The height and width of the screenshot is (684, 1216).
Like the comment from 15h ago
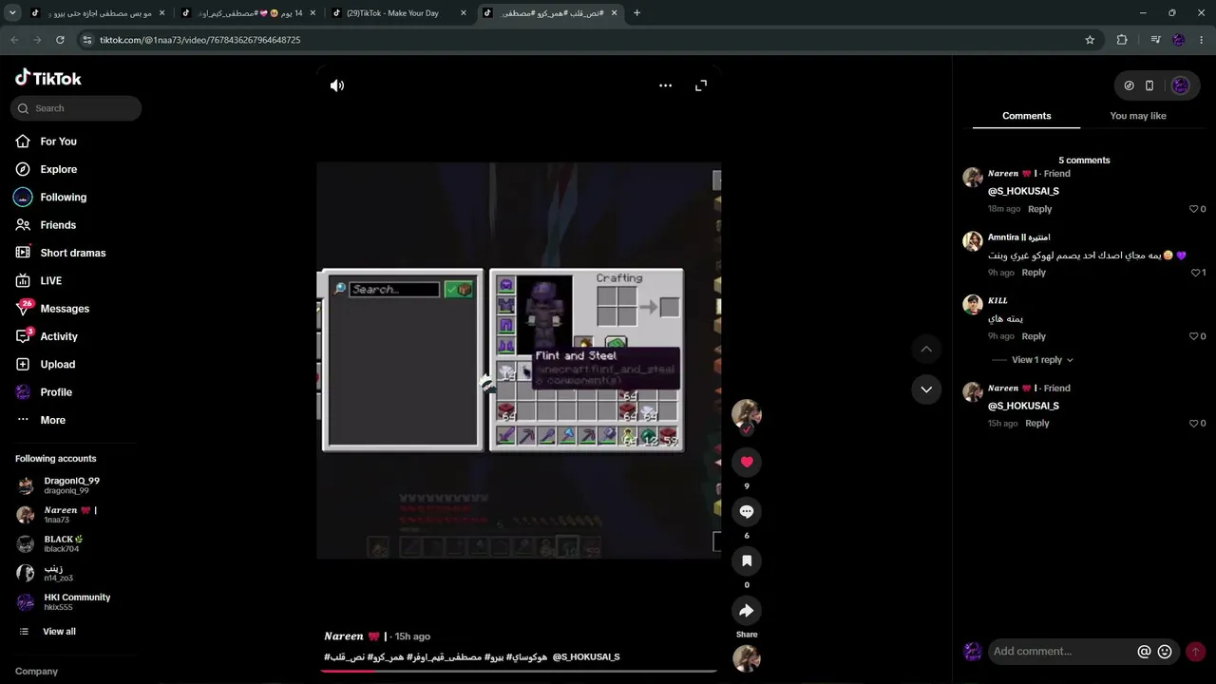(1194, 424)
